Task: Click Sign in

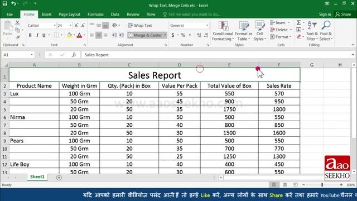Action: click(x=325, y=15)
